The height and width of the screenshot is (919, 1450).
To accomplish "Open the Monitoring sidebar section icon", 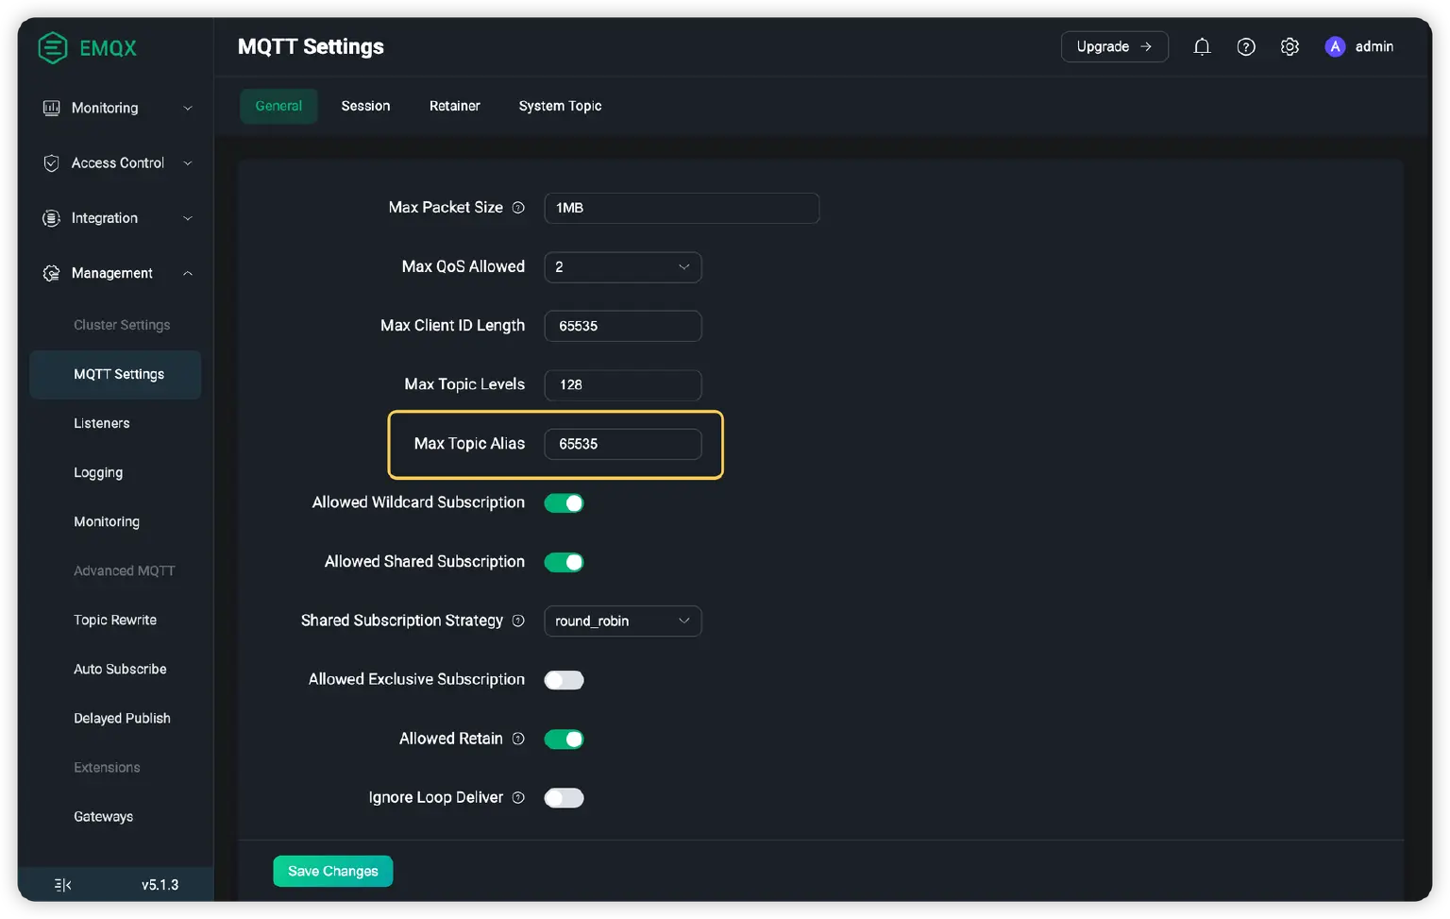I will (51, 108).
